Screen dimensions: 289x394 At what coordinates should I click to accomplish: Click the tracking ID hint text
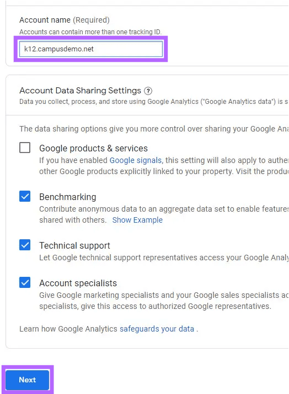click(x=90, y=32)
